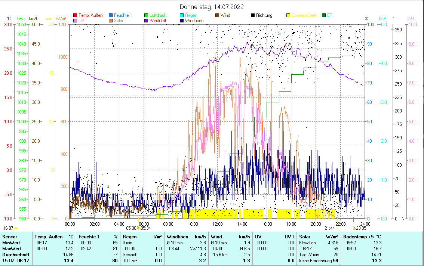Click the yellow triangle next to 16:07
This screenshot has width=424, height=266.
coord(16,228)
